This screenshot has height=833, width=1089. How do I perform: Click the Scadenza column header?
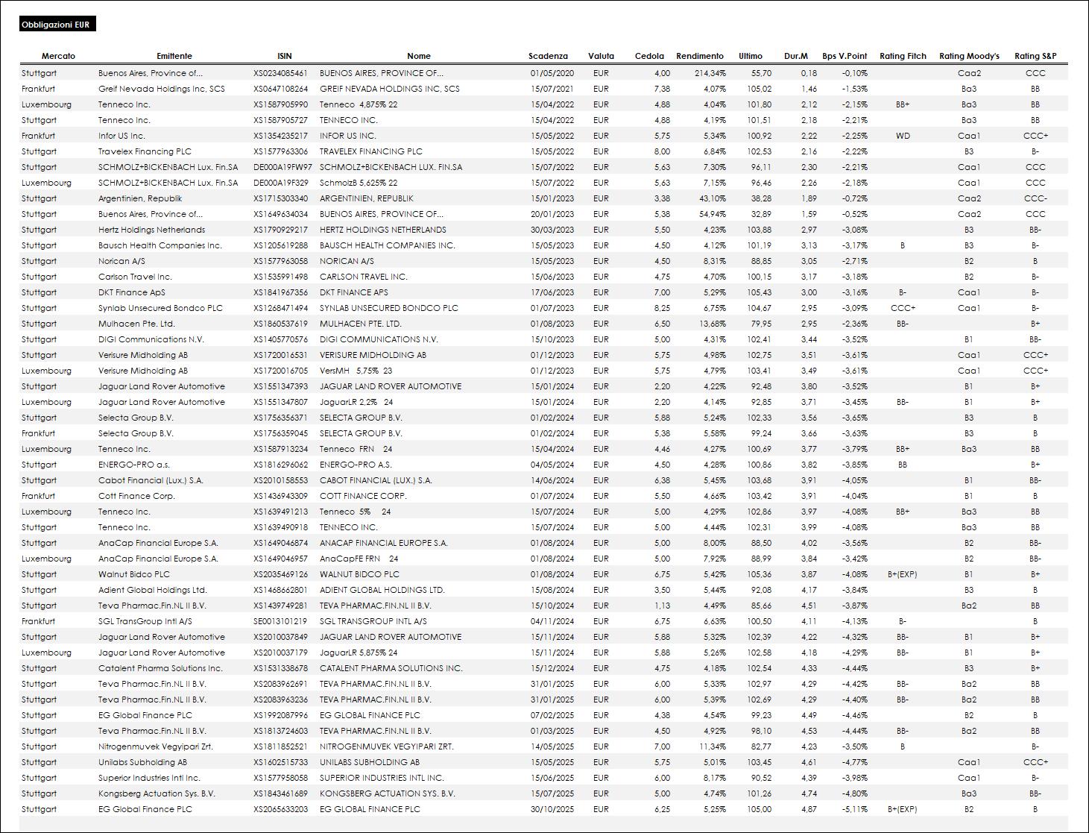[548, 56]
